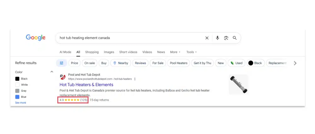Open Google Lens image search

click(226, 38)
